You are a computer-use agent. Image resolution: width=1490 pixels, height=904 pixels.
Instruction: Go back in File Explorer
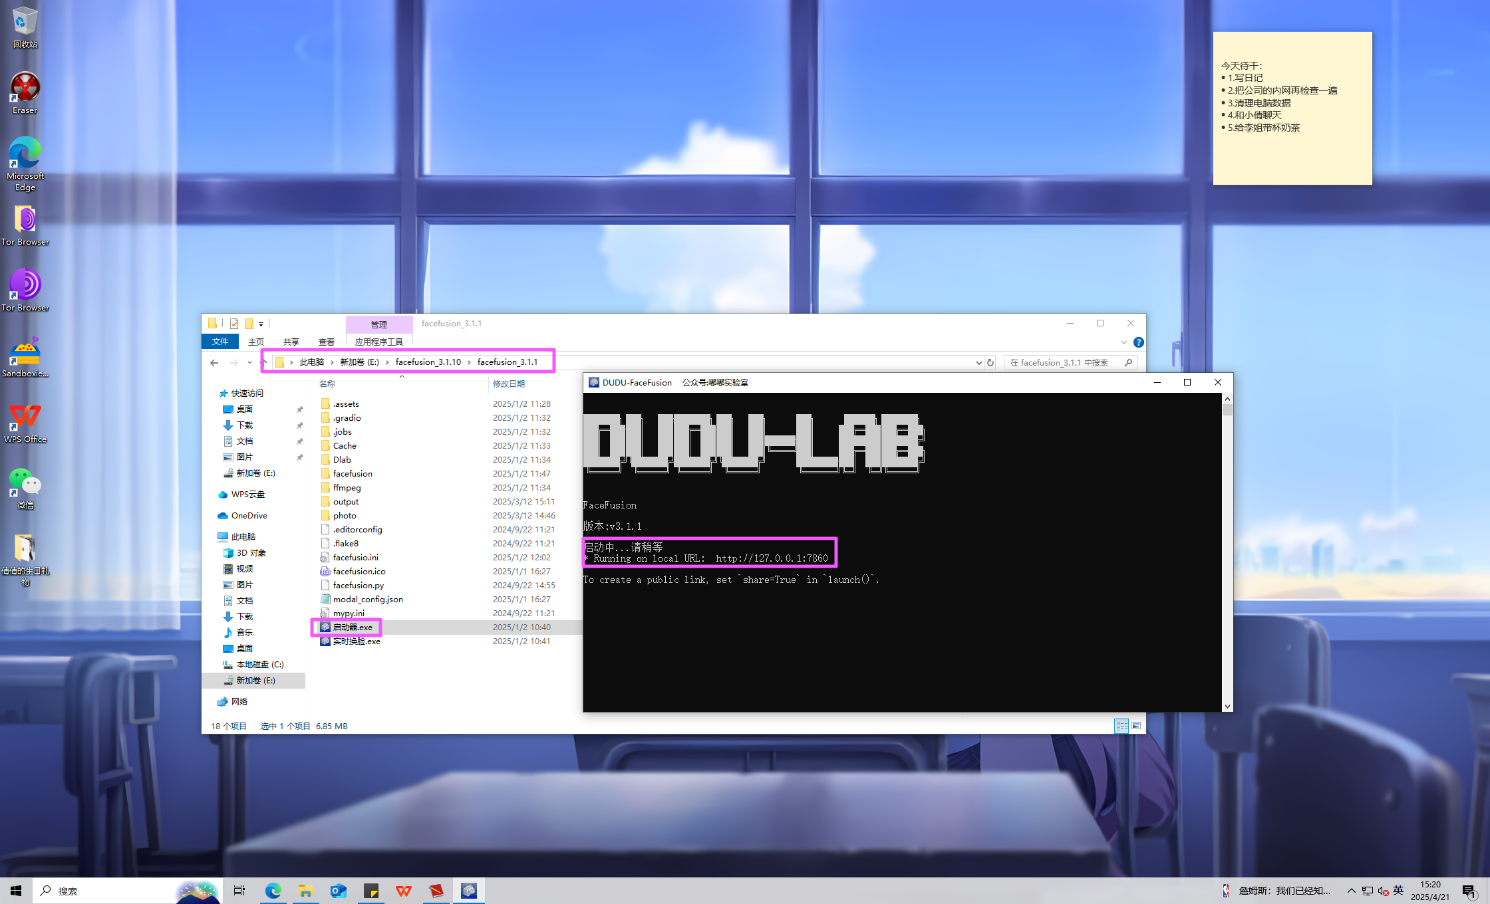click(214, 362)
